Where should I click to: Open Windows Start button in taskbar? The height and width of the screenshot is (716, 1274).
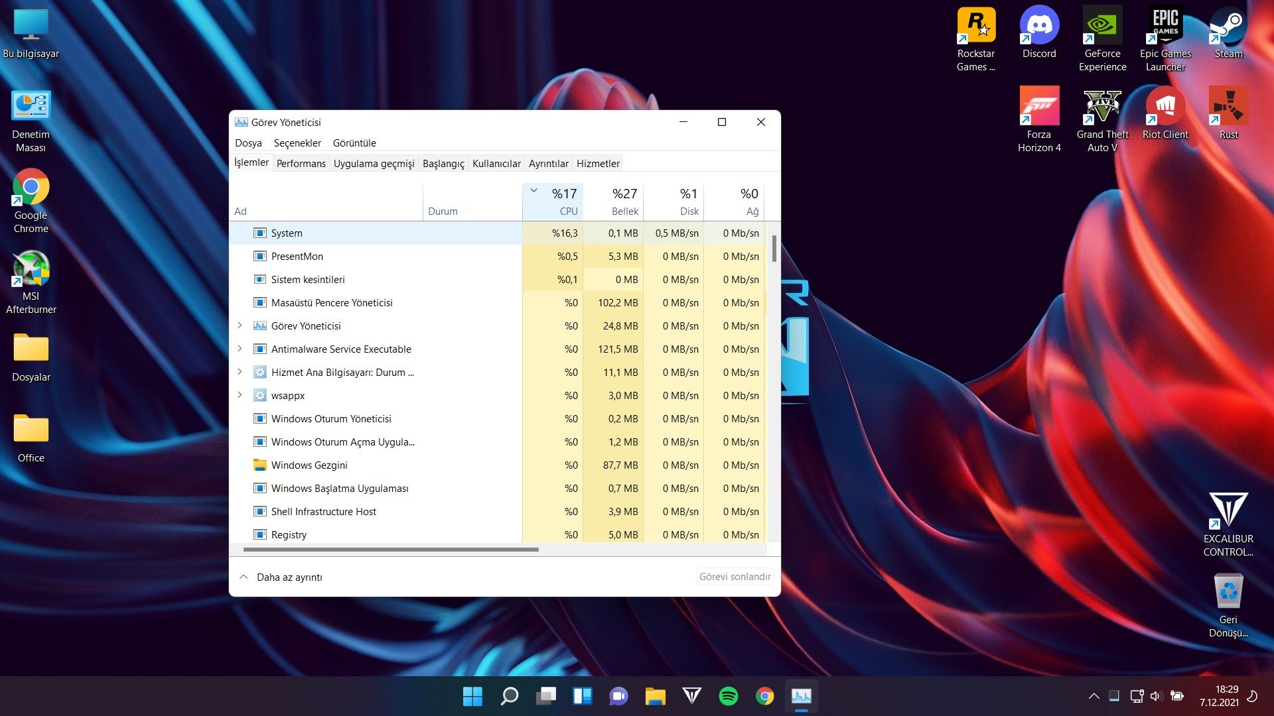point(472,696)
